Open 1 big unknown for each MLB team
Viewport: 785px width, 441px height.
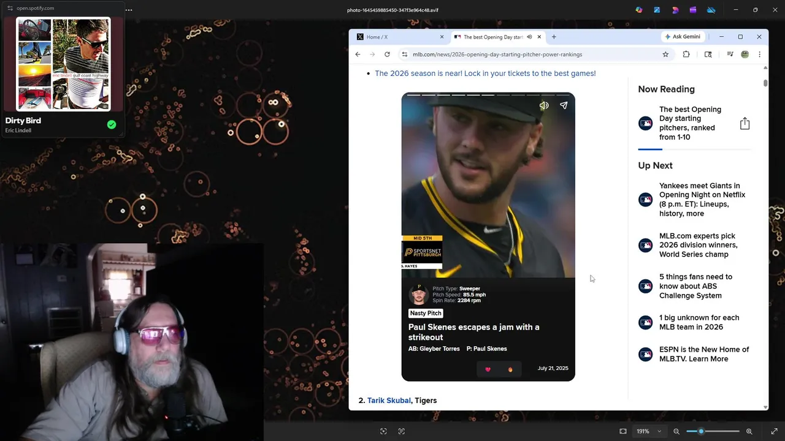coord(699,322)
